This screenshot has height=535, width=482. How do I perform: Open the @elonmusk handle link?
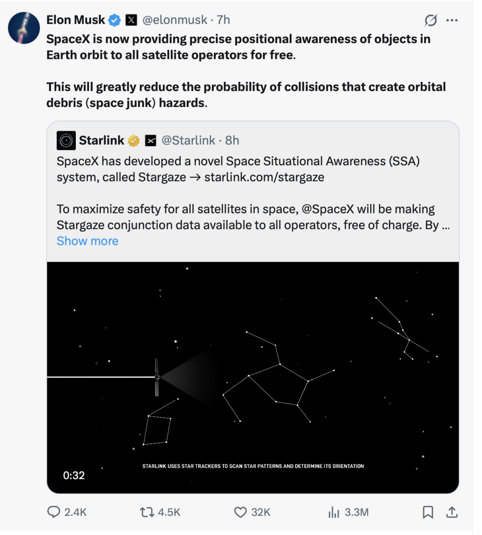coord(175,20)
